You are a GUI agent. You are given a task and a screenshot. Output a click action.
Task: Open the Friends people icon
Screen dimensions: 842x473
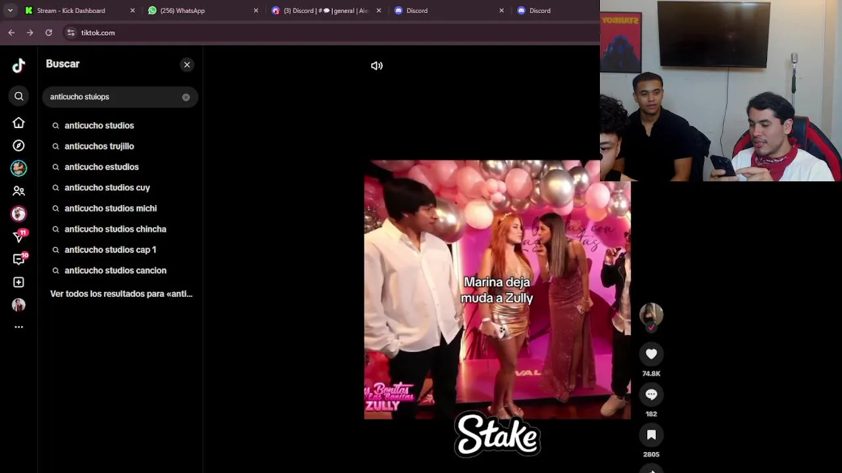18,191
